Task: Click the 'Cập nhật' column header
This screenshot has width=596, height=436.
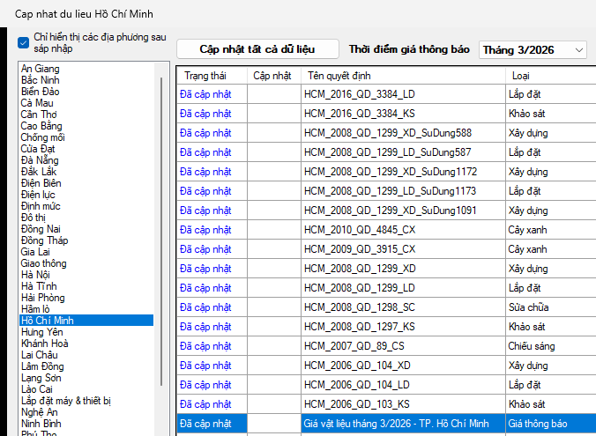Action: point(272,76)
